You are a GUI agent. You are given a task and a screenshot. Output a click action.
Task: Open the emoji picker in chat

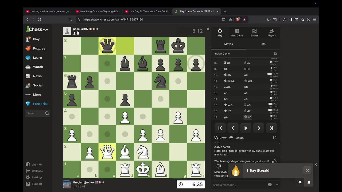point(270,185)
